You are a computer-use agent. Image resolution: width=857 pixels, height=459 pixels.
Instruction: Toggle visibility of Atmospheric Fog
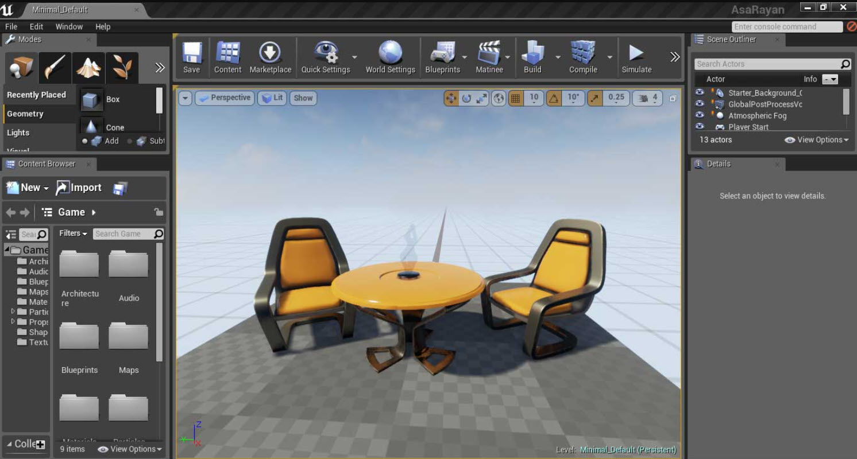(700, 115)
